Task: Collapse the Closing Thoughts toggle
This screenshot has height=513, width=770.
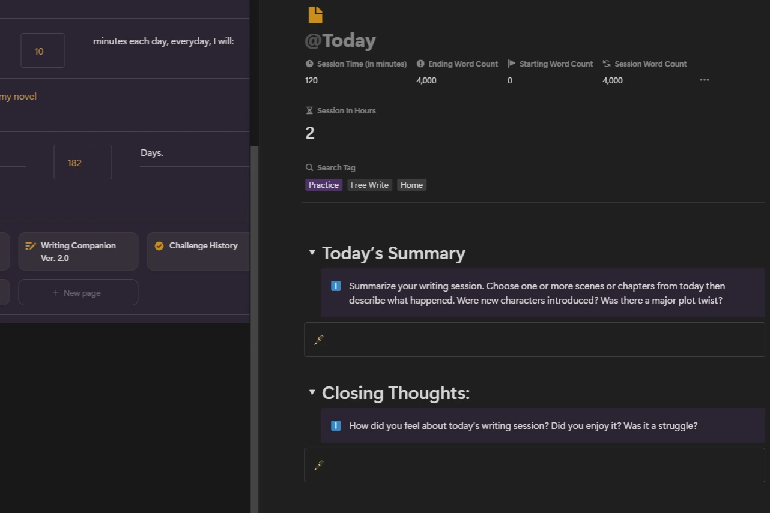Action: click(312, 392)
